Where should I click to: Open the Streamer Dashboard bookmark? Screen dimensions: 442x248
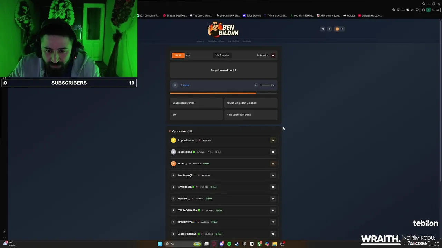click(175, 15)
